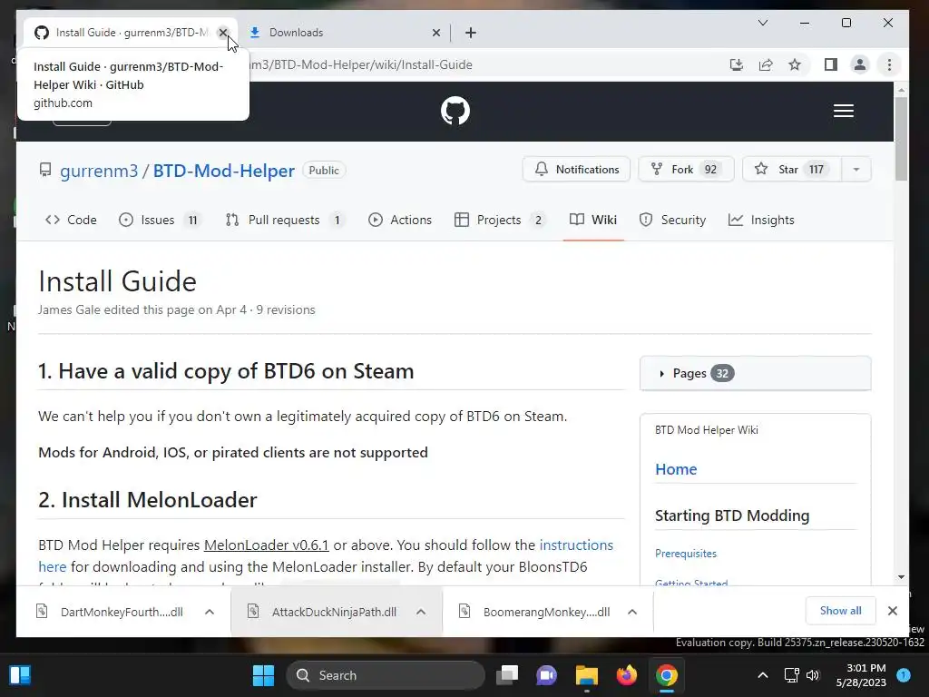Screen dimensions: 929x697
Task: Open the Chrome three-dot menu
Action: pos(889,64)
